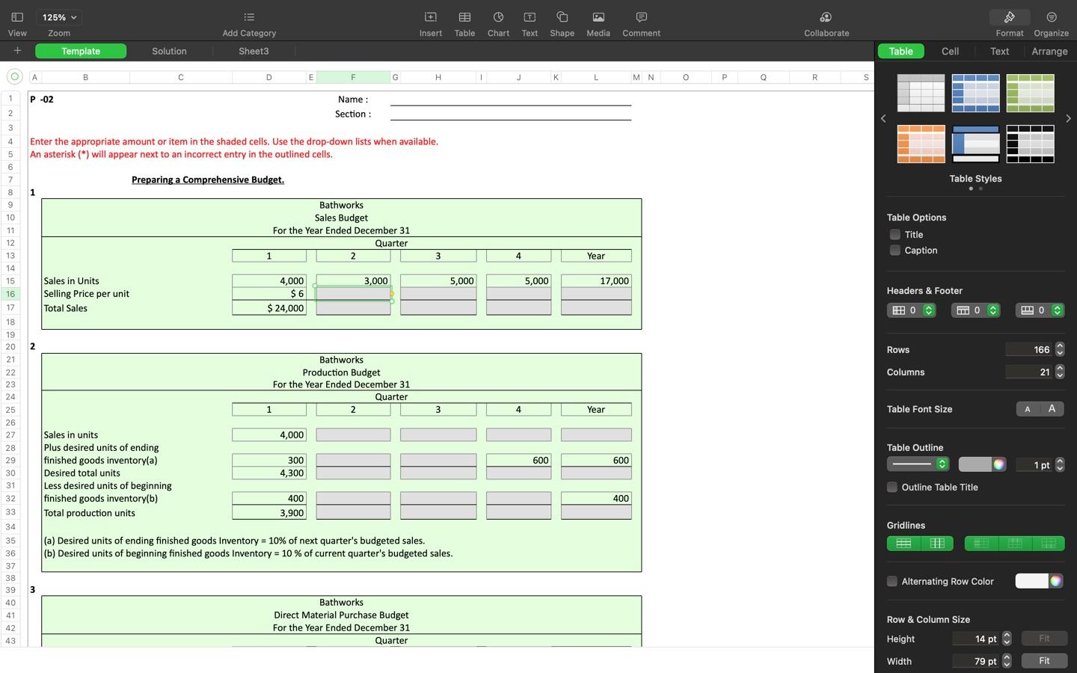
Task: Decrease table font size (small A)
Action: pos(1028,409)
